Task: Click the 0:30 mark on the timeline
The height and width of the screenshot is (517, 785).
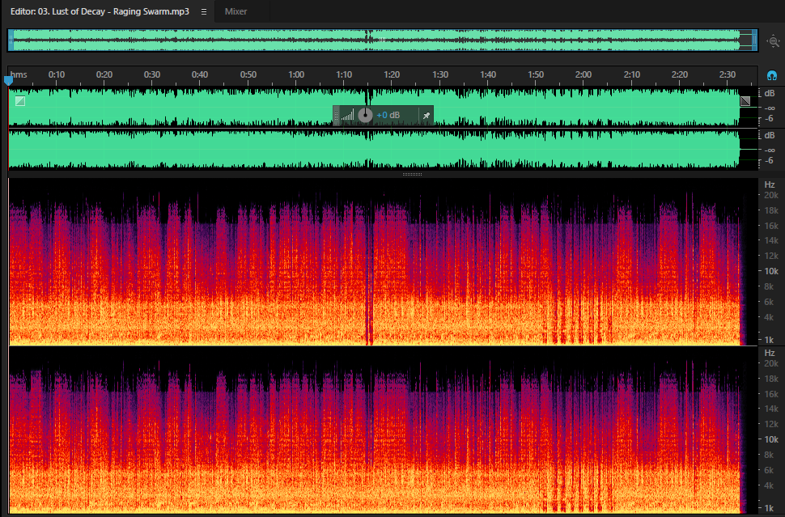Action: point(152,74)
